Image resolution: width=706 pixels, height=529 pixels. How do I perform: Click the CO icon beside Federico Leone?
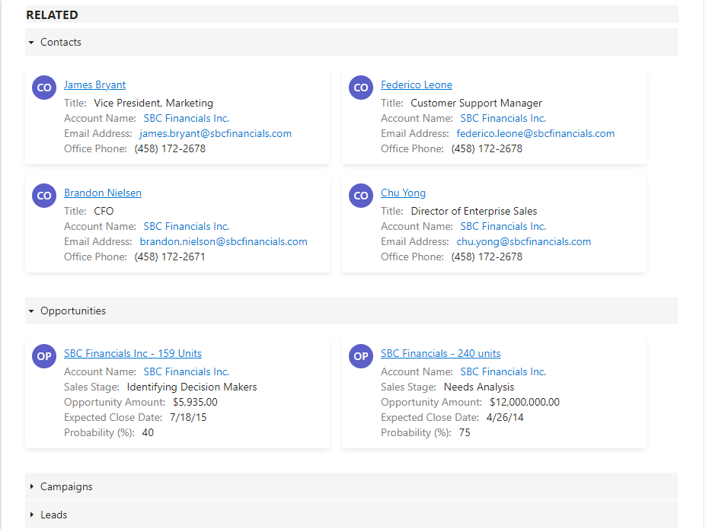[x=361, y=88]
